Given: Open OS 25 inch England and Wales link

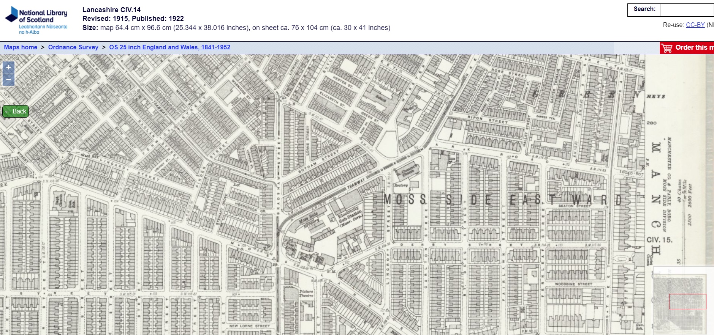Looking at the screenshot, I should pos(170,47).
